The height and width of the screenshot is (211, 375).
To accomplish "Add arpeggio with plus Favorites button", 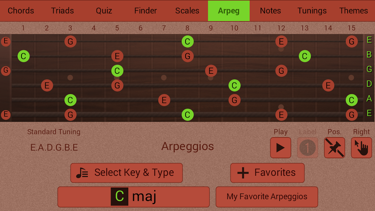I will tap(267, 173).
